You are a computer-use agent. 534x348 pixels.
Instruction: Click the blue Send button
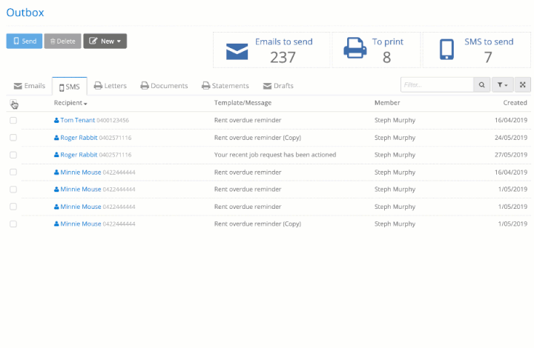click(x=24, y=41)
